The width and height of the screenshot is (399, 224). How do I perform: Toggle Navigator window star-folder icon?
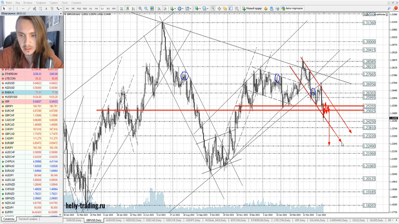pos(225,8)
